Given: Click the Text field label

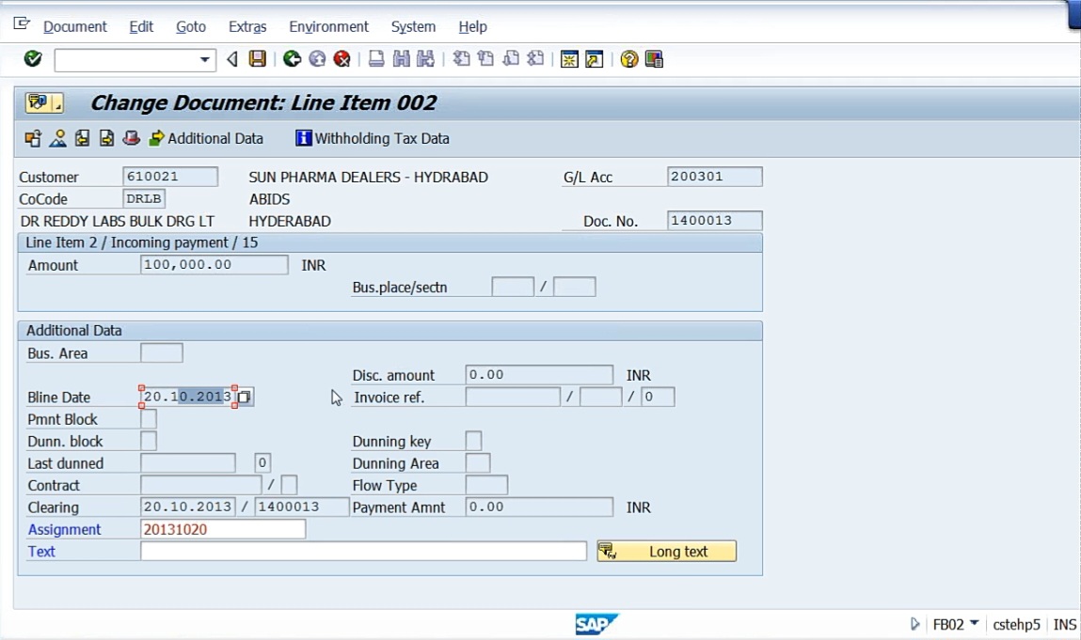Looking at the screenshot, I should [41, 551].
